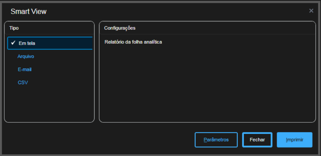The image size is (321, 156).
Task: Click the "Configurações" panel header
Action: coord(120,28)
